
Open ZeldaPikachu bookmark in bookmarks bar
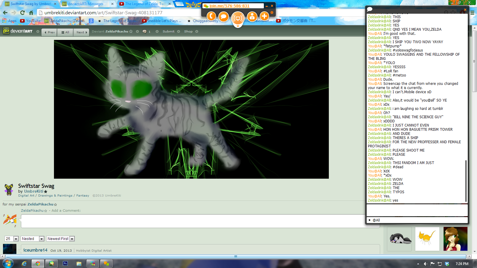tap(65, 21)
